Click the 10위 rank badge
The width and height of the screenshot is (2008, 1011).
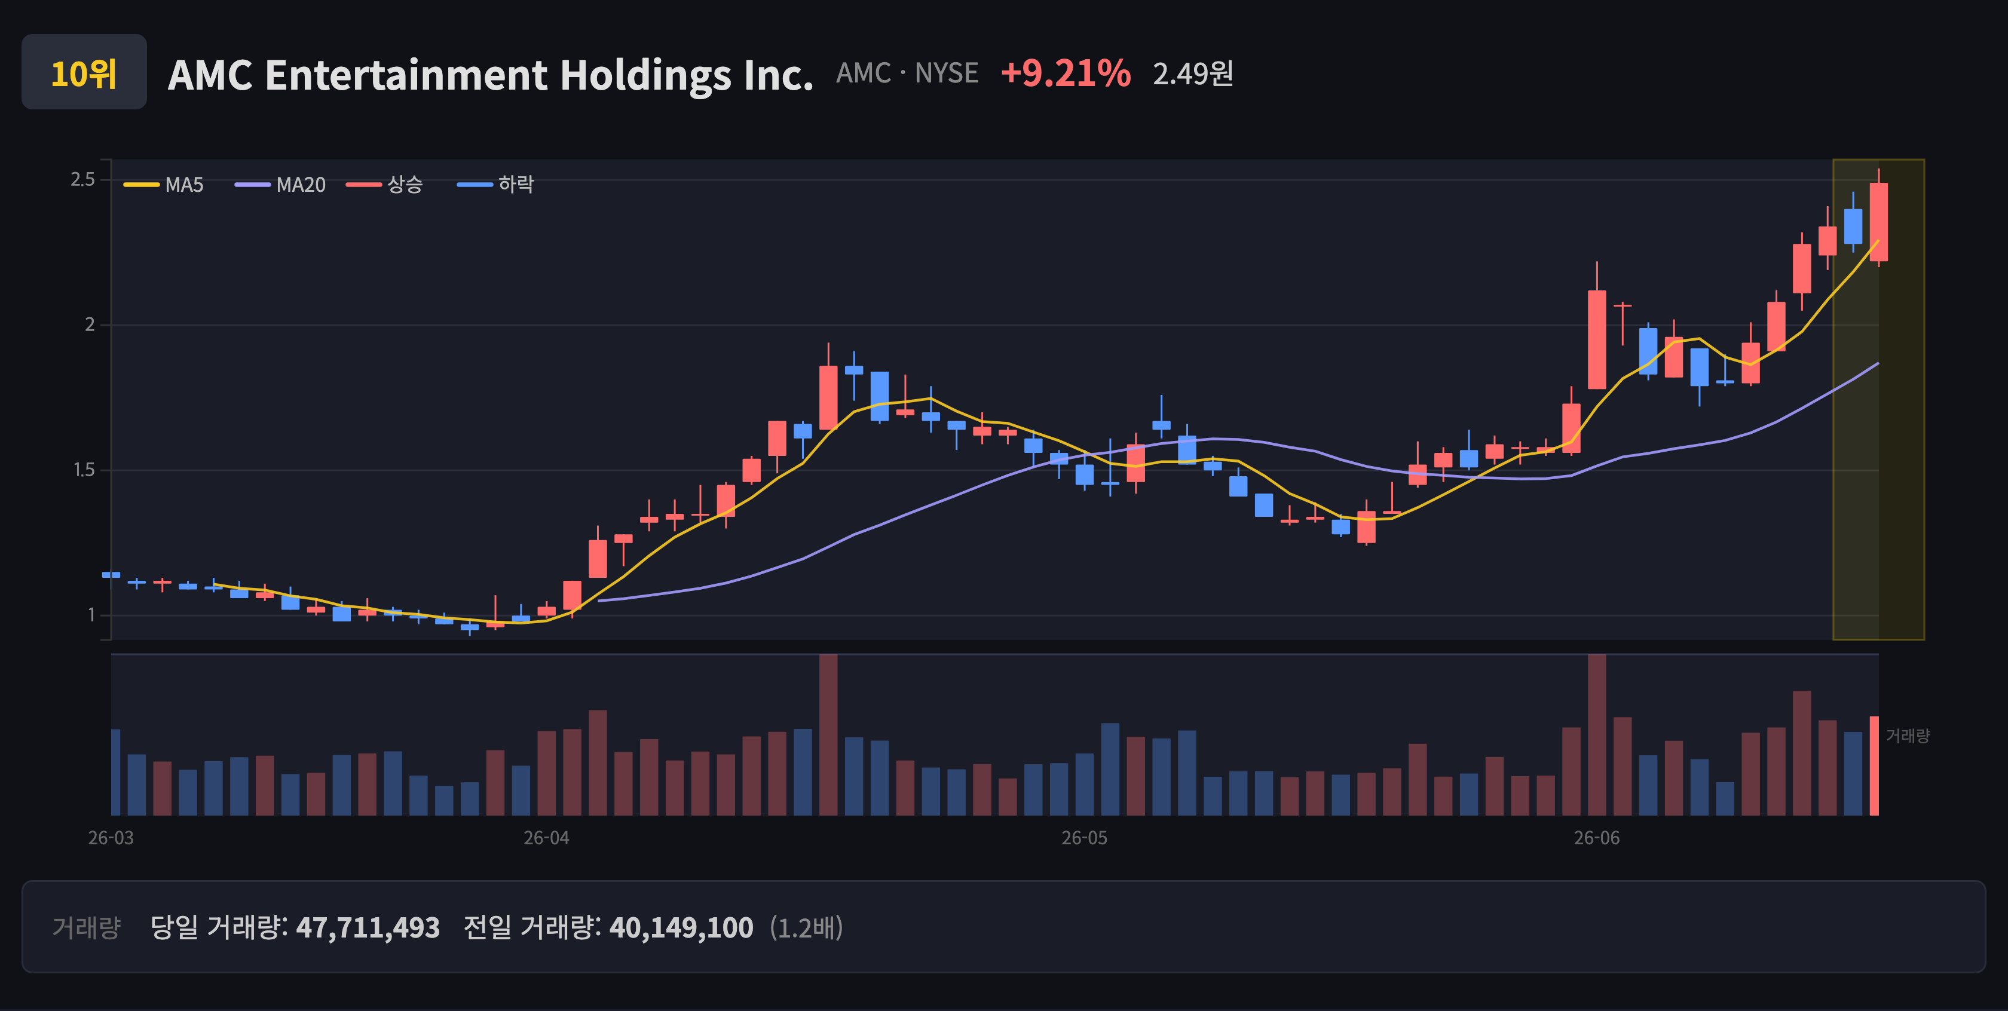(84, 72)
